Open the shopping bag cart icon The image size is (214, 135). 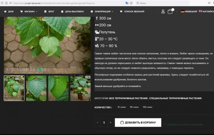(170, 11)
